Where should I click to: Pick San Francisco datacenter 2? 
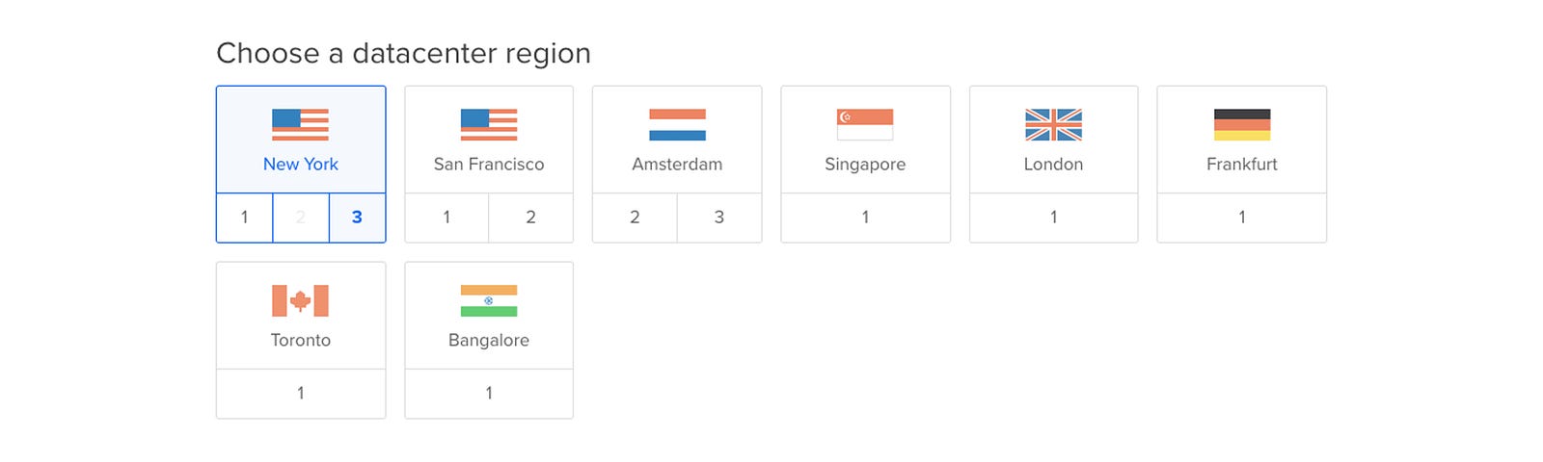[x=530, y=218]
